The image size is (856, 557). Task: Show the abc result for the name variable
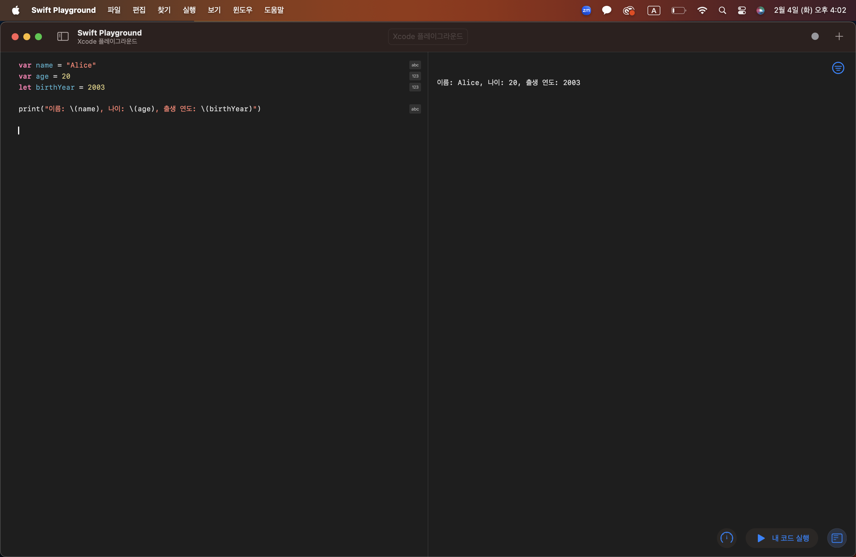(415, 65)
